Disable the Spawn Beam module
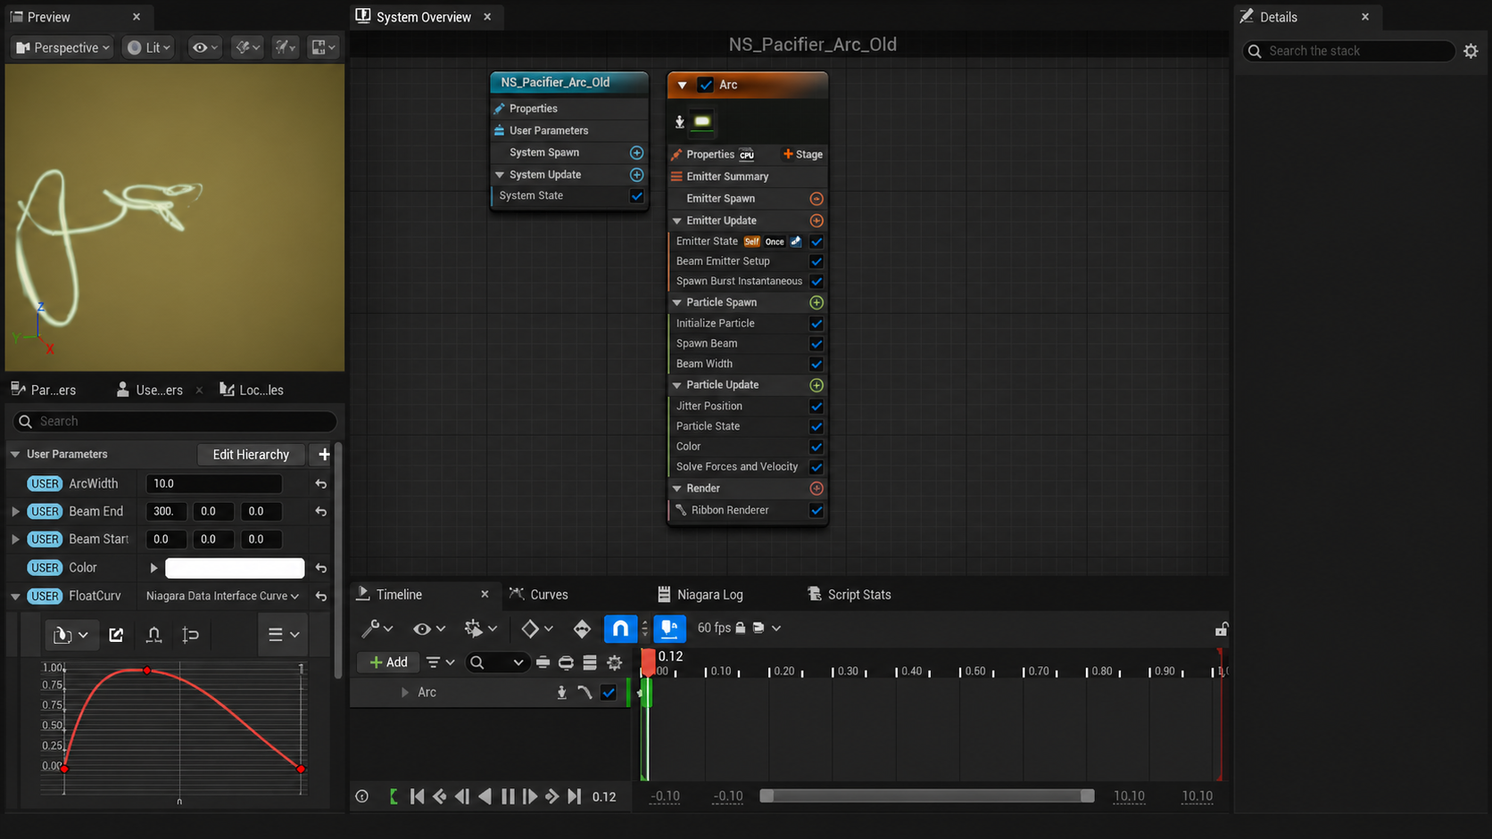The image size is (1492, 839). point(816,343)
